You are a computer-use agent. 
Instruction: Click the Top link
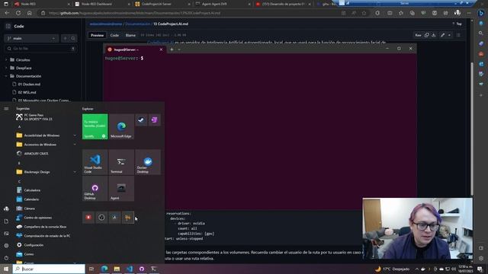(x=457, y=24)
